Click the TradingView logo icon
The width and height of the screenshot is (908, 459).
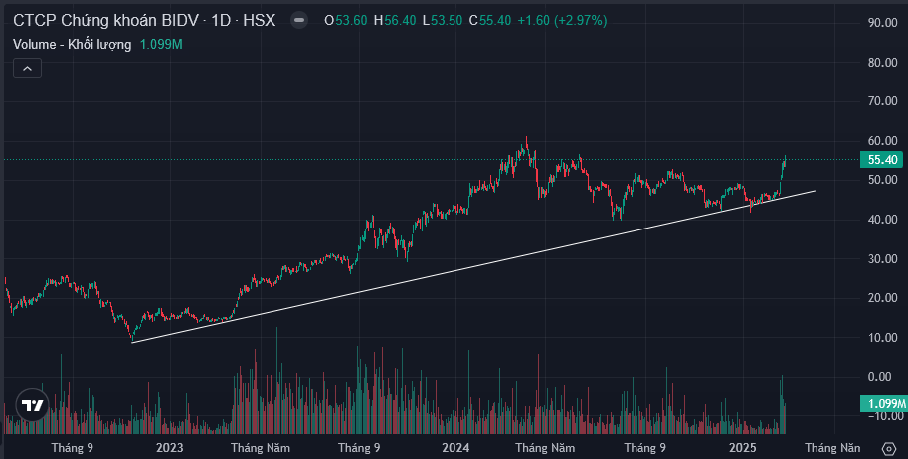(x=32, y=405)
